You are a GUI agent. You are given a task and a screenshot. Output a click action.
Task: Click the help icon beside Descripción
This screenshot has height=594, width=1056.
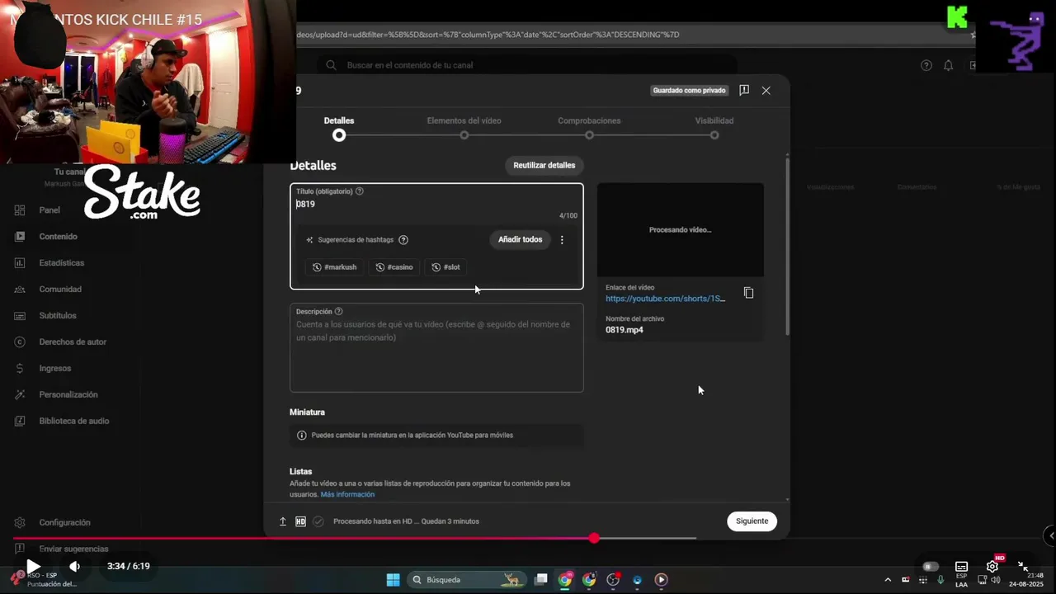[x=338, y=312]
